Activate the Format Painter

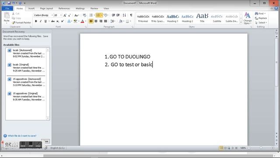(21, 22)
